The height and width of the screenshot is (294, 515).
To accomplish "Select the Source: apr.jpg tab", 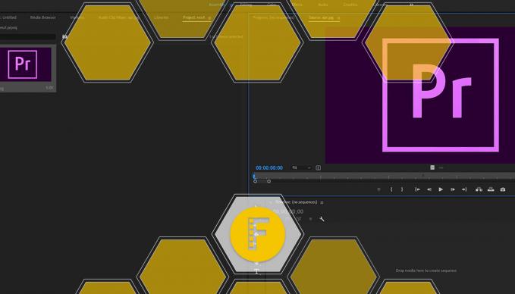I will [321, 17].
